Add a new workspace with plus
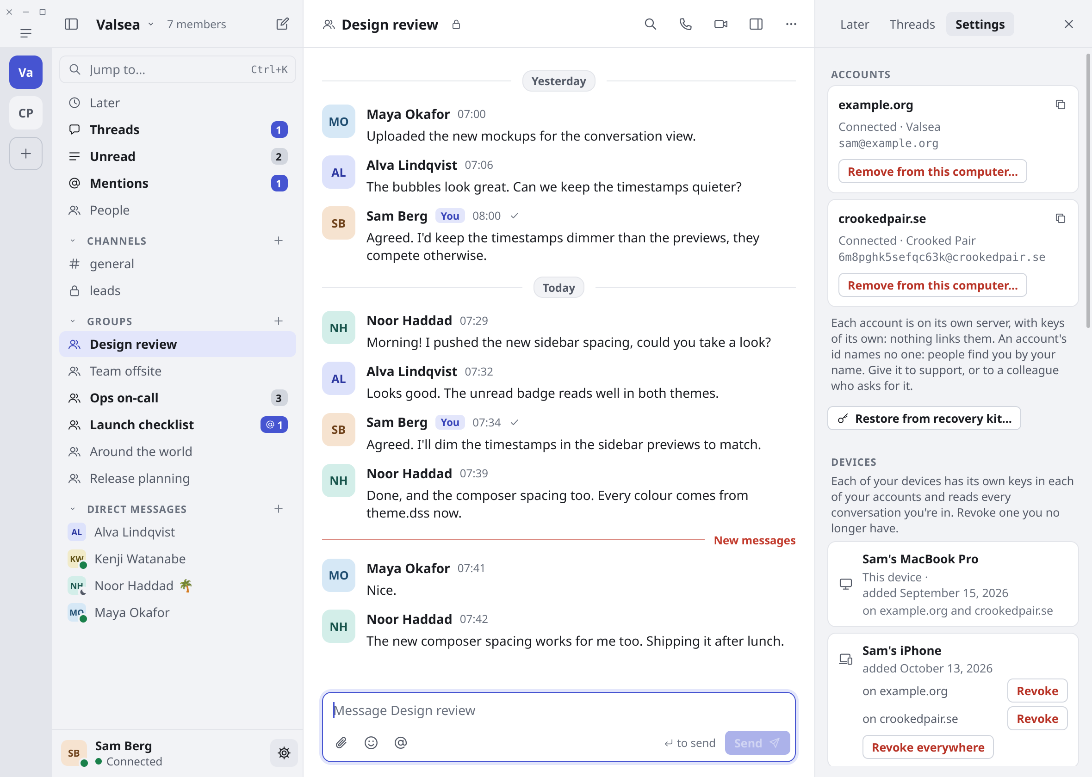1092x777 pixels. (26, 154)
